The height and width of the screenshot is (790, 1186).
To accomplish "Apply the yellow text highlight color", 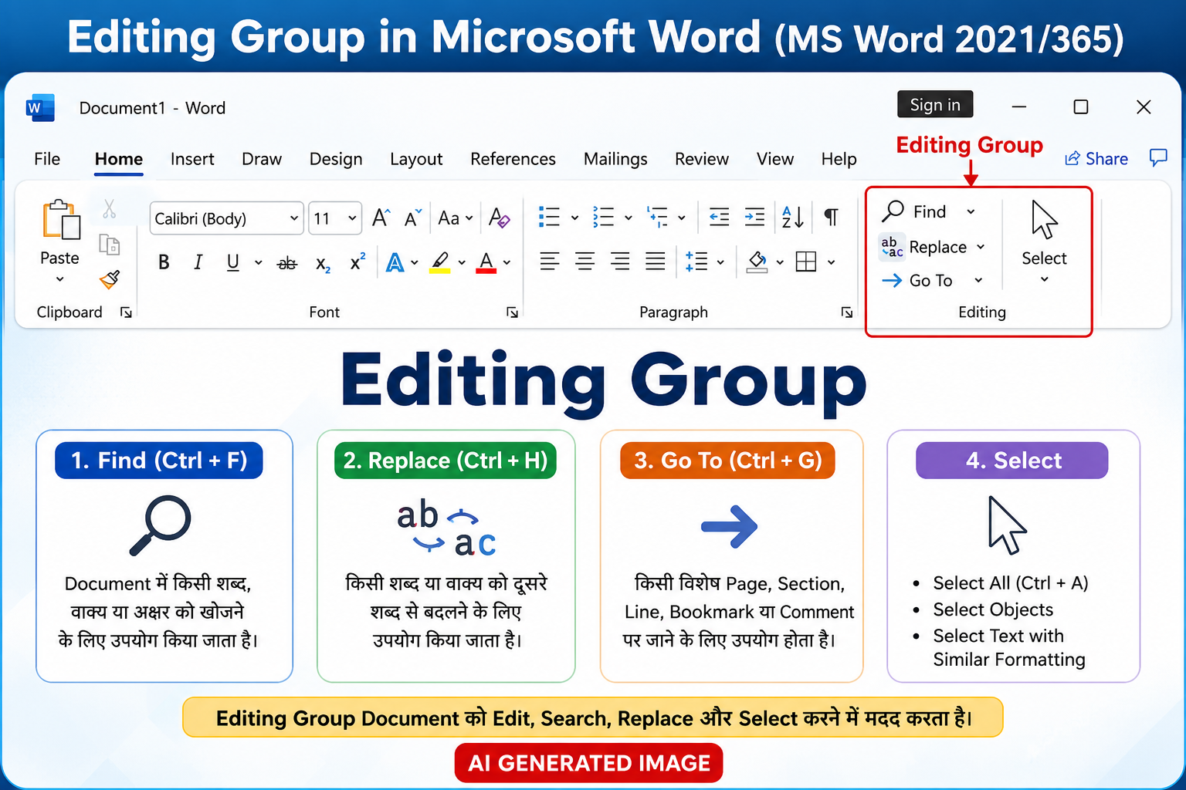I will [440, 263].
